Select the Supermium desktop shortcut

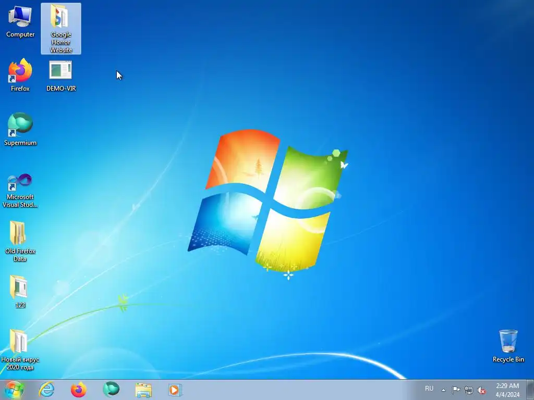click(20, 129)
